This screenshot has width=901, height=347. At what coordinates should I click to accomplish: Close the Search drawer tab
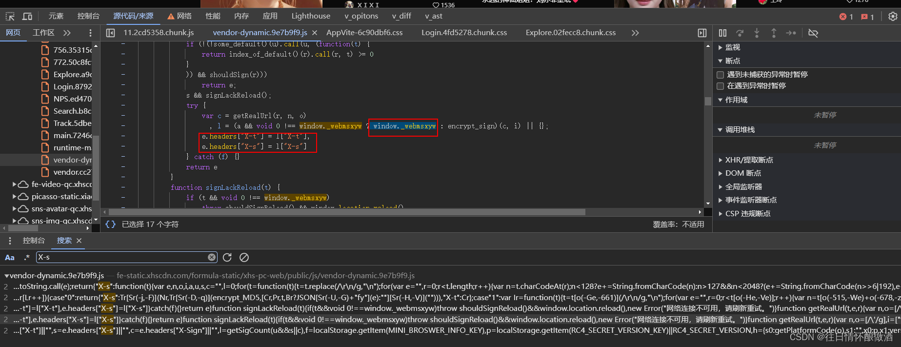coord(79,241)
